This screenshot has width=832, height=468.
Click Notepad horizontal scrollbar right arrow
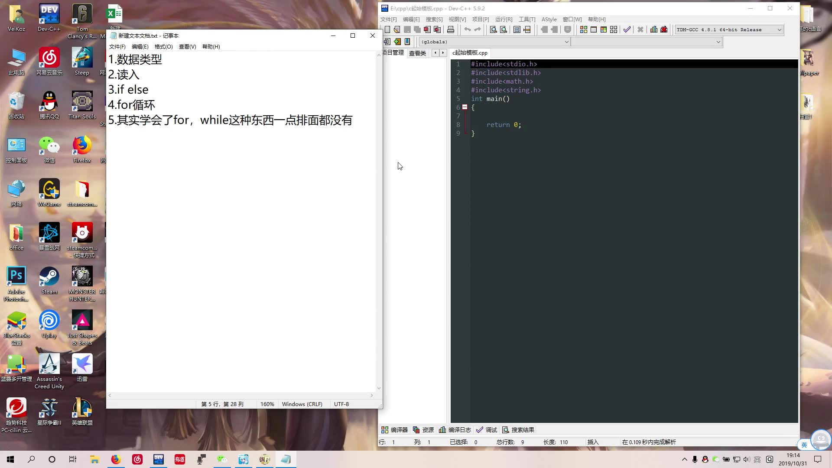pos(372,395)
